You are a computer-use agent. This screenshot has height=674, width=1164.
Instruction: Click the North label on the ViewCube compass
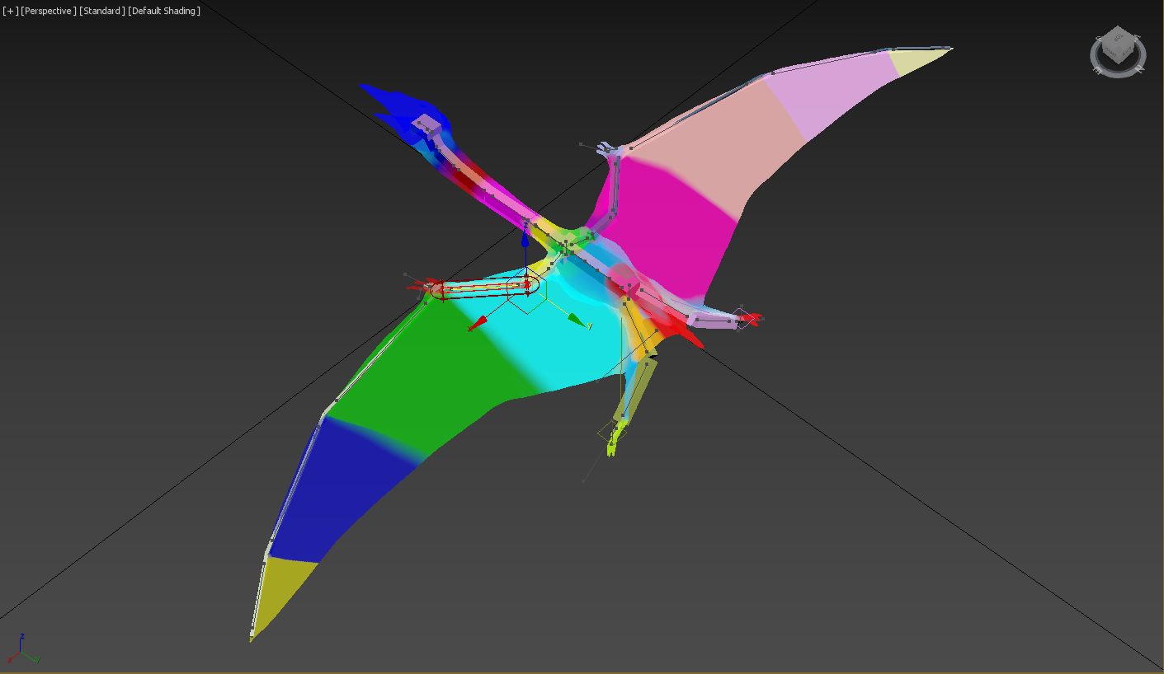click(x=1141, y=68)
